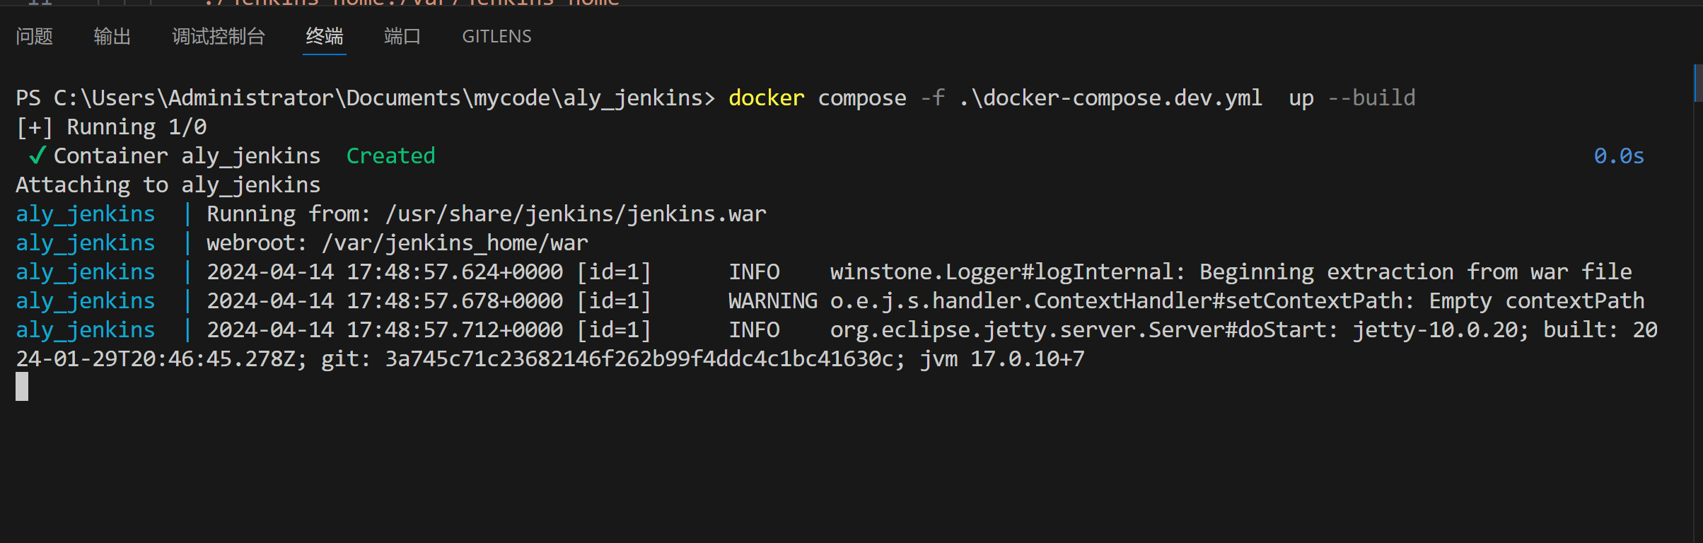Click the '0.0s' elapsed time value

pos(1619,156)
